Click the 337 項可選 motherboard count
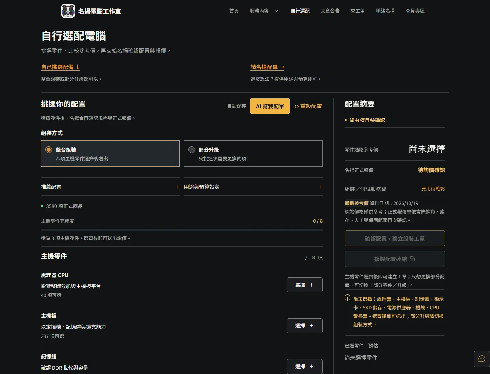This screenshot has width=490, height=374. (x=52, y=336)
